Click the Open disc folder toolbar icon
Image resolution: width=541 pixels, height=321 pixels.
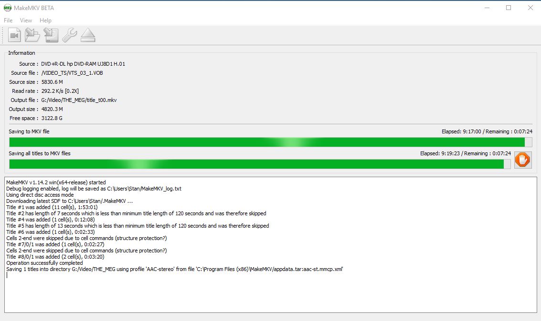click(x=32, y=35)
